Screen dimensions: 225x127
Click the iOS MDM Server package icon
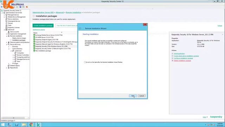tap(34, 37)
